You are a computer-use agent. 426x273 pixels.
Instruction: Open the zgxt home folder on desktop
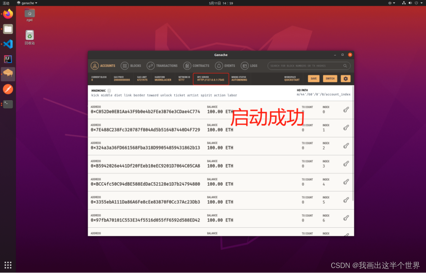click(x=30, y=15)
